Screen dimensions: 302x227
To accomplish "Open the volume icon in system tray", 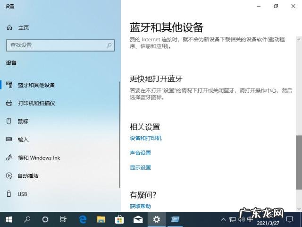I will tap(241, 219).
